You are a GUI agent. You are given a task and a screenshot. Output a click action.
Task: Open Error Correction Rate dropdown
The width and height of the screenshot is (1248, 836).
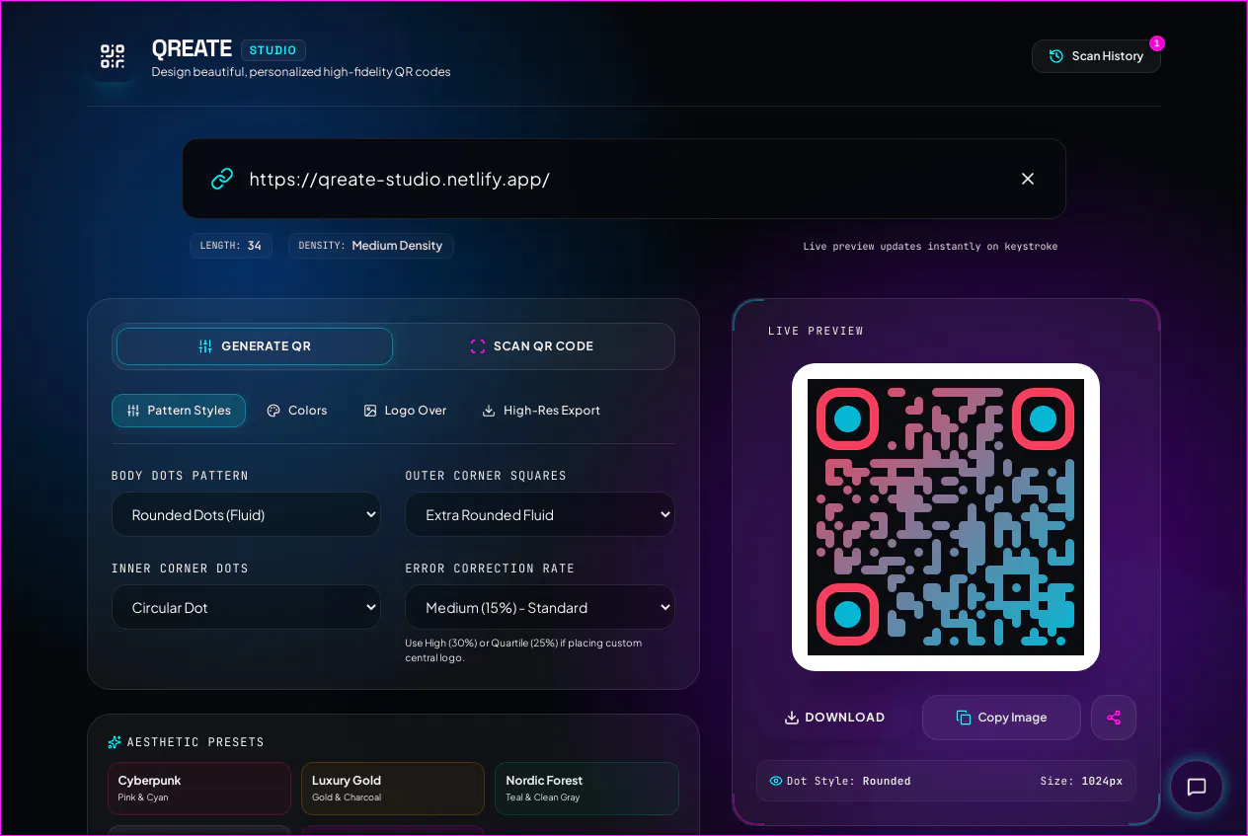pyautogui.click(x=540, y=607)
